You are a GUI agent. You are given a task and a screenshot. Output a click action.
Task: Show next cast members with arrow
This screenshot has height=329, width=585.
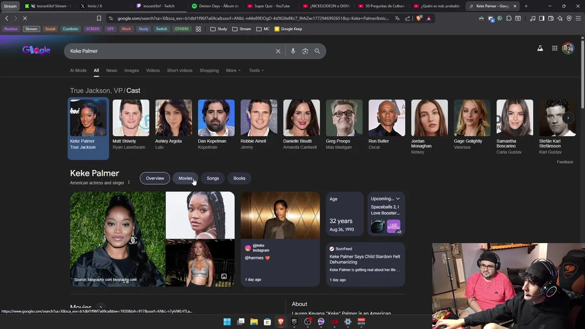[568, 118]
